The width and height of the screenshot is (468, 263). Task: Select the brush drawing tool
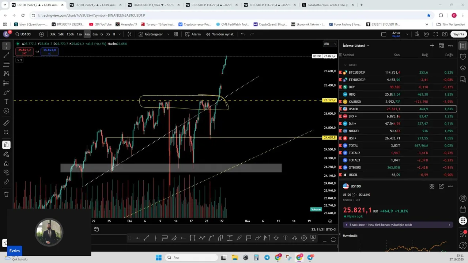6,92
